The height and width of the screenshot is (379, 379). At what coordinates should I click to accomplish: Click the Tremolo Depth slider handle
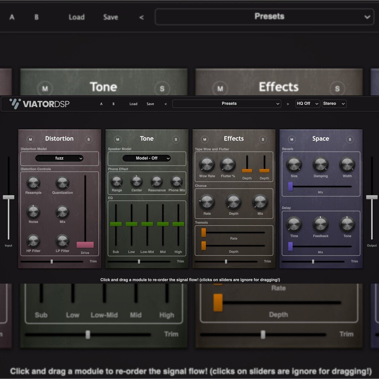(x=204, y=246)
